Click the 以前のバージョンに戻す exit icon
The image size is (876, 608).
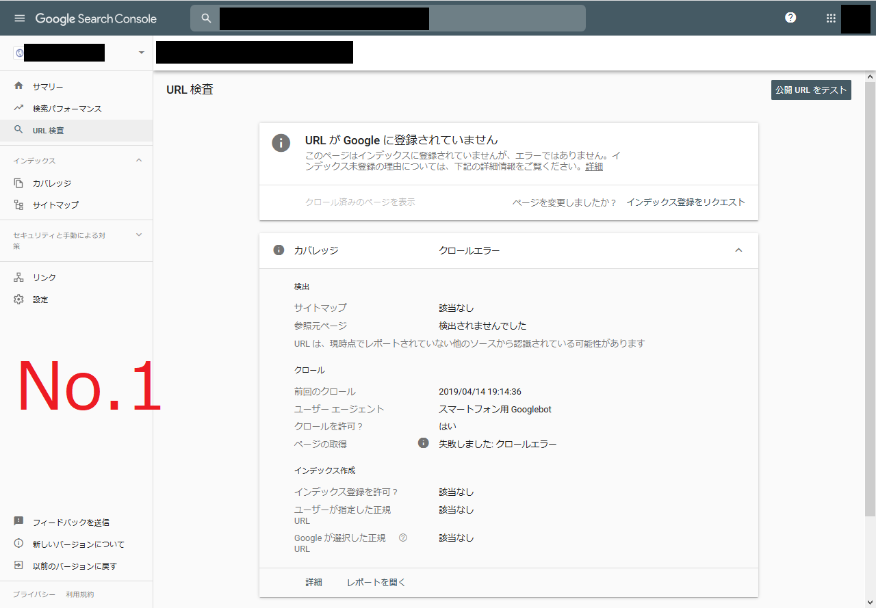(x=18, y=566)
